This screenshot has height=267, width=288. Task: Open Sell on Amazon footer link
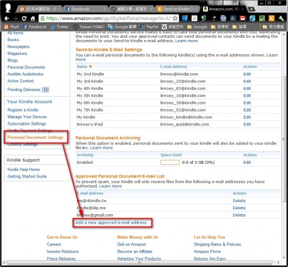pos(132,244)
